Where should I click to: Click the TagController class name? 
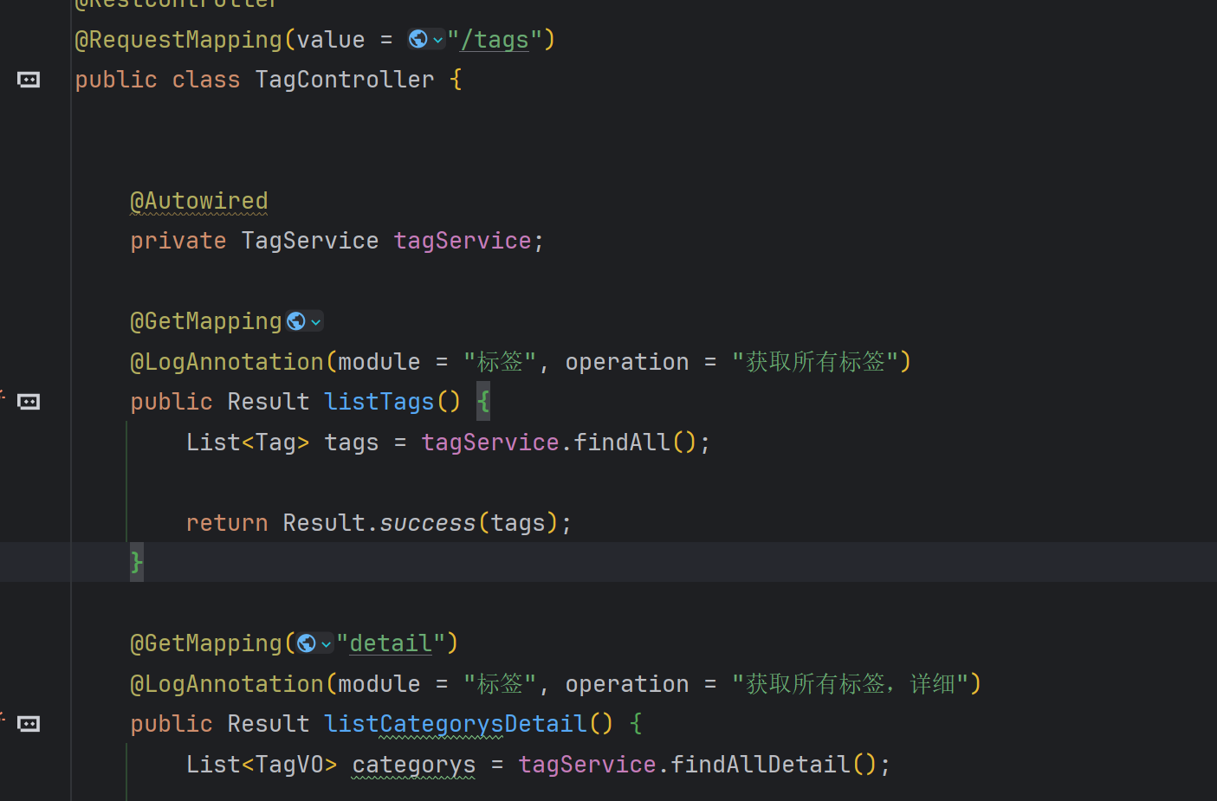click(x=344, y=80)
